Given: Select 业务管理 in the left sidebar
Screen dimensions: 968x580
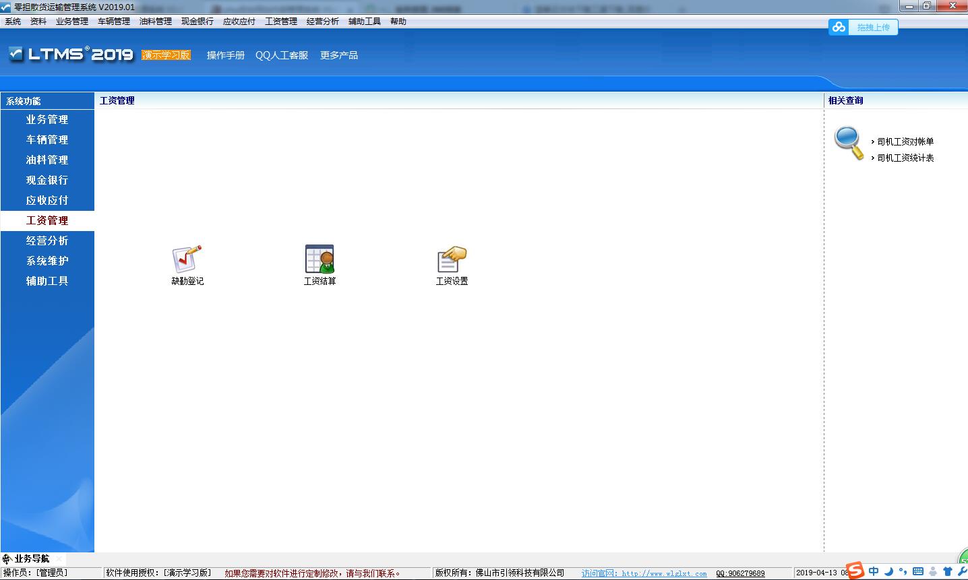Looking at the screenshot, I should (x=47, y=119).
